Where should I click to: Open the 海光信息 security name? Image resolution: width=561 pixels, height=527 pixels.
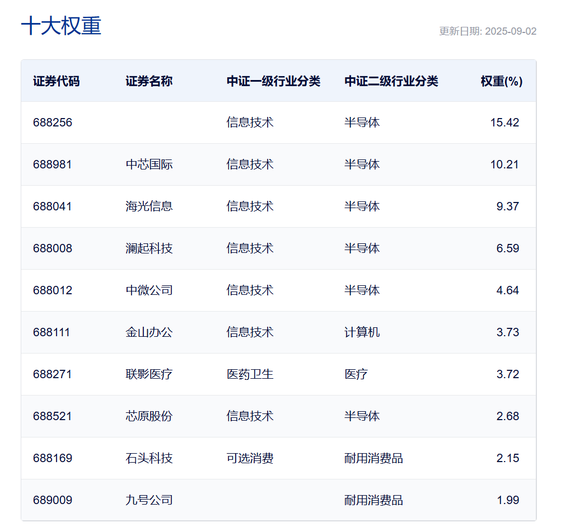[149, 206]
